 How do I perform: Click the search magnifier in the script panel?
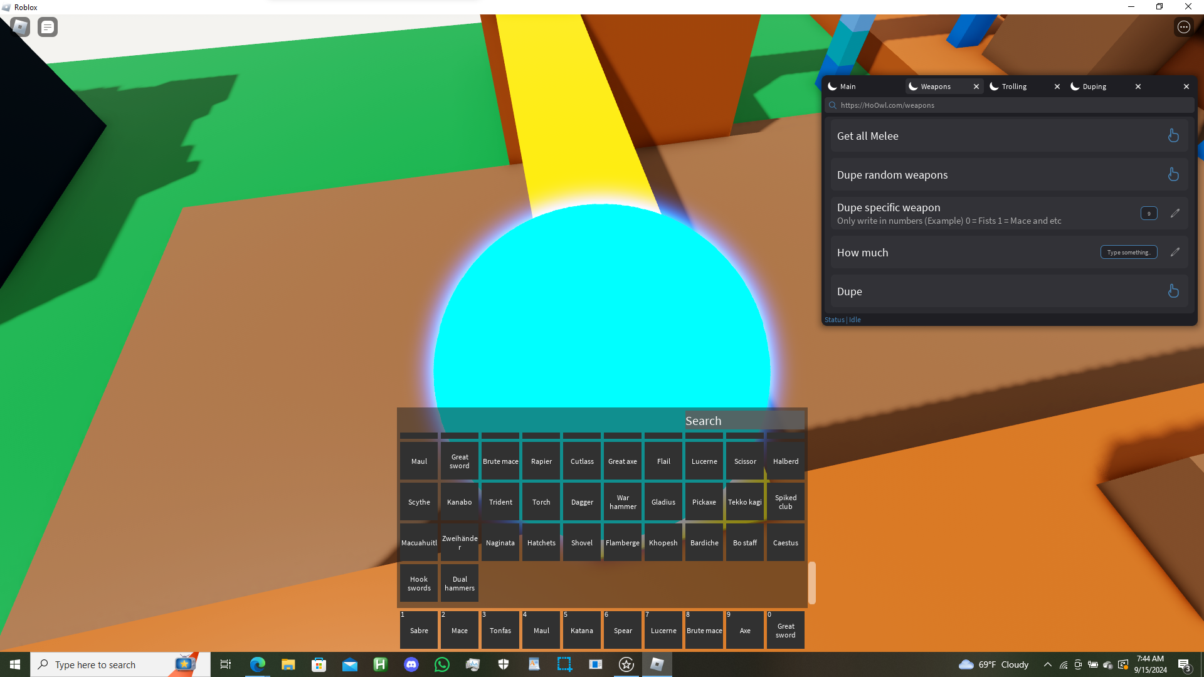pyautogui.click(x=833, y=105)
